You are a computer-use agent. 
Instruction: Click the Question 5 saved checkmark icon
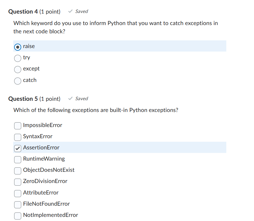(x=70, y=98)
